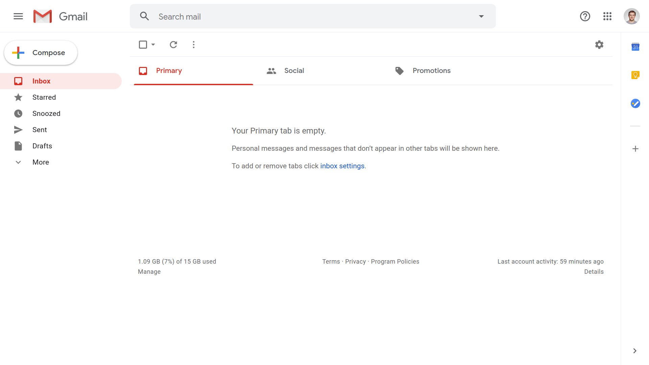
Task: Click the Promotions tab
Action: pyautogui.click(x=431, y=70)
